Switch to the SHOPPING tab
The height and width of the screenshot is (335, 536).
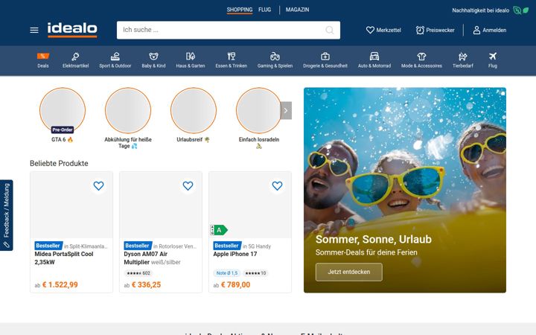[239, 10]
